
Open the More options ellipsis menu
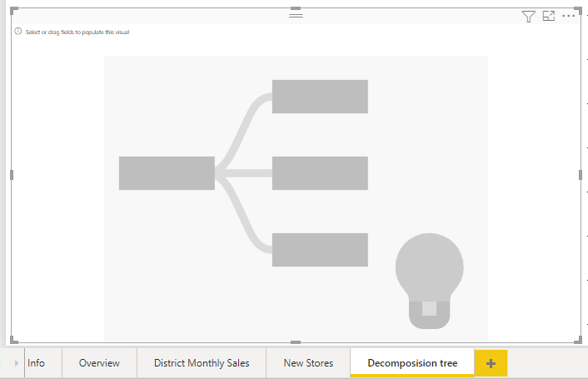tap(569, 16)
